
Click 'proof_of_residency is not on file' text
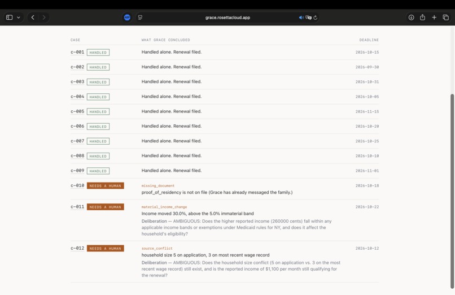tap(174, 192)
